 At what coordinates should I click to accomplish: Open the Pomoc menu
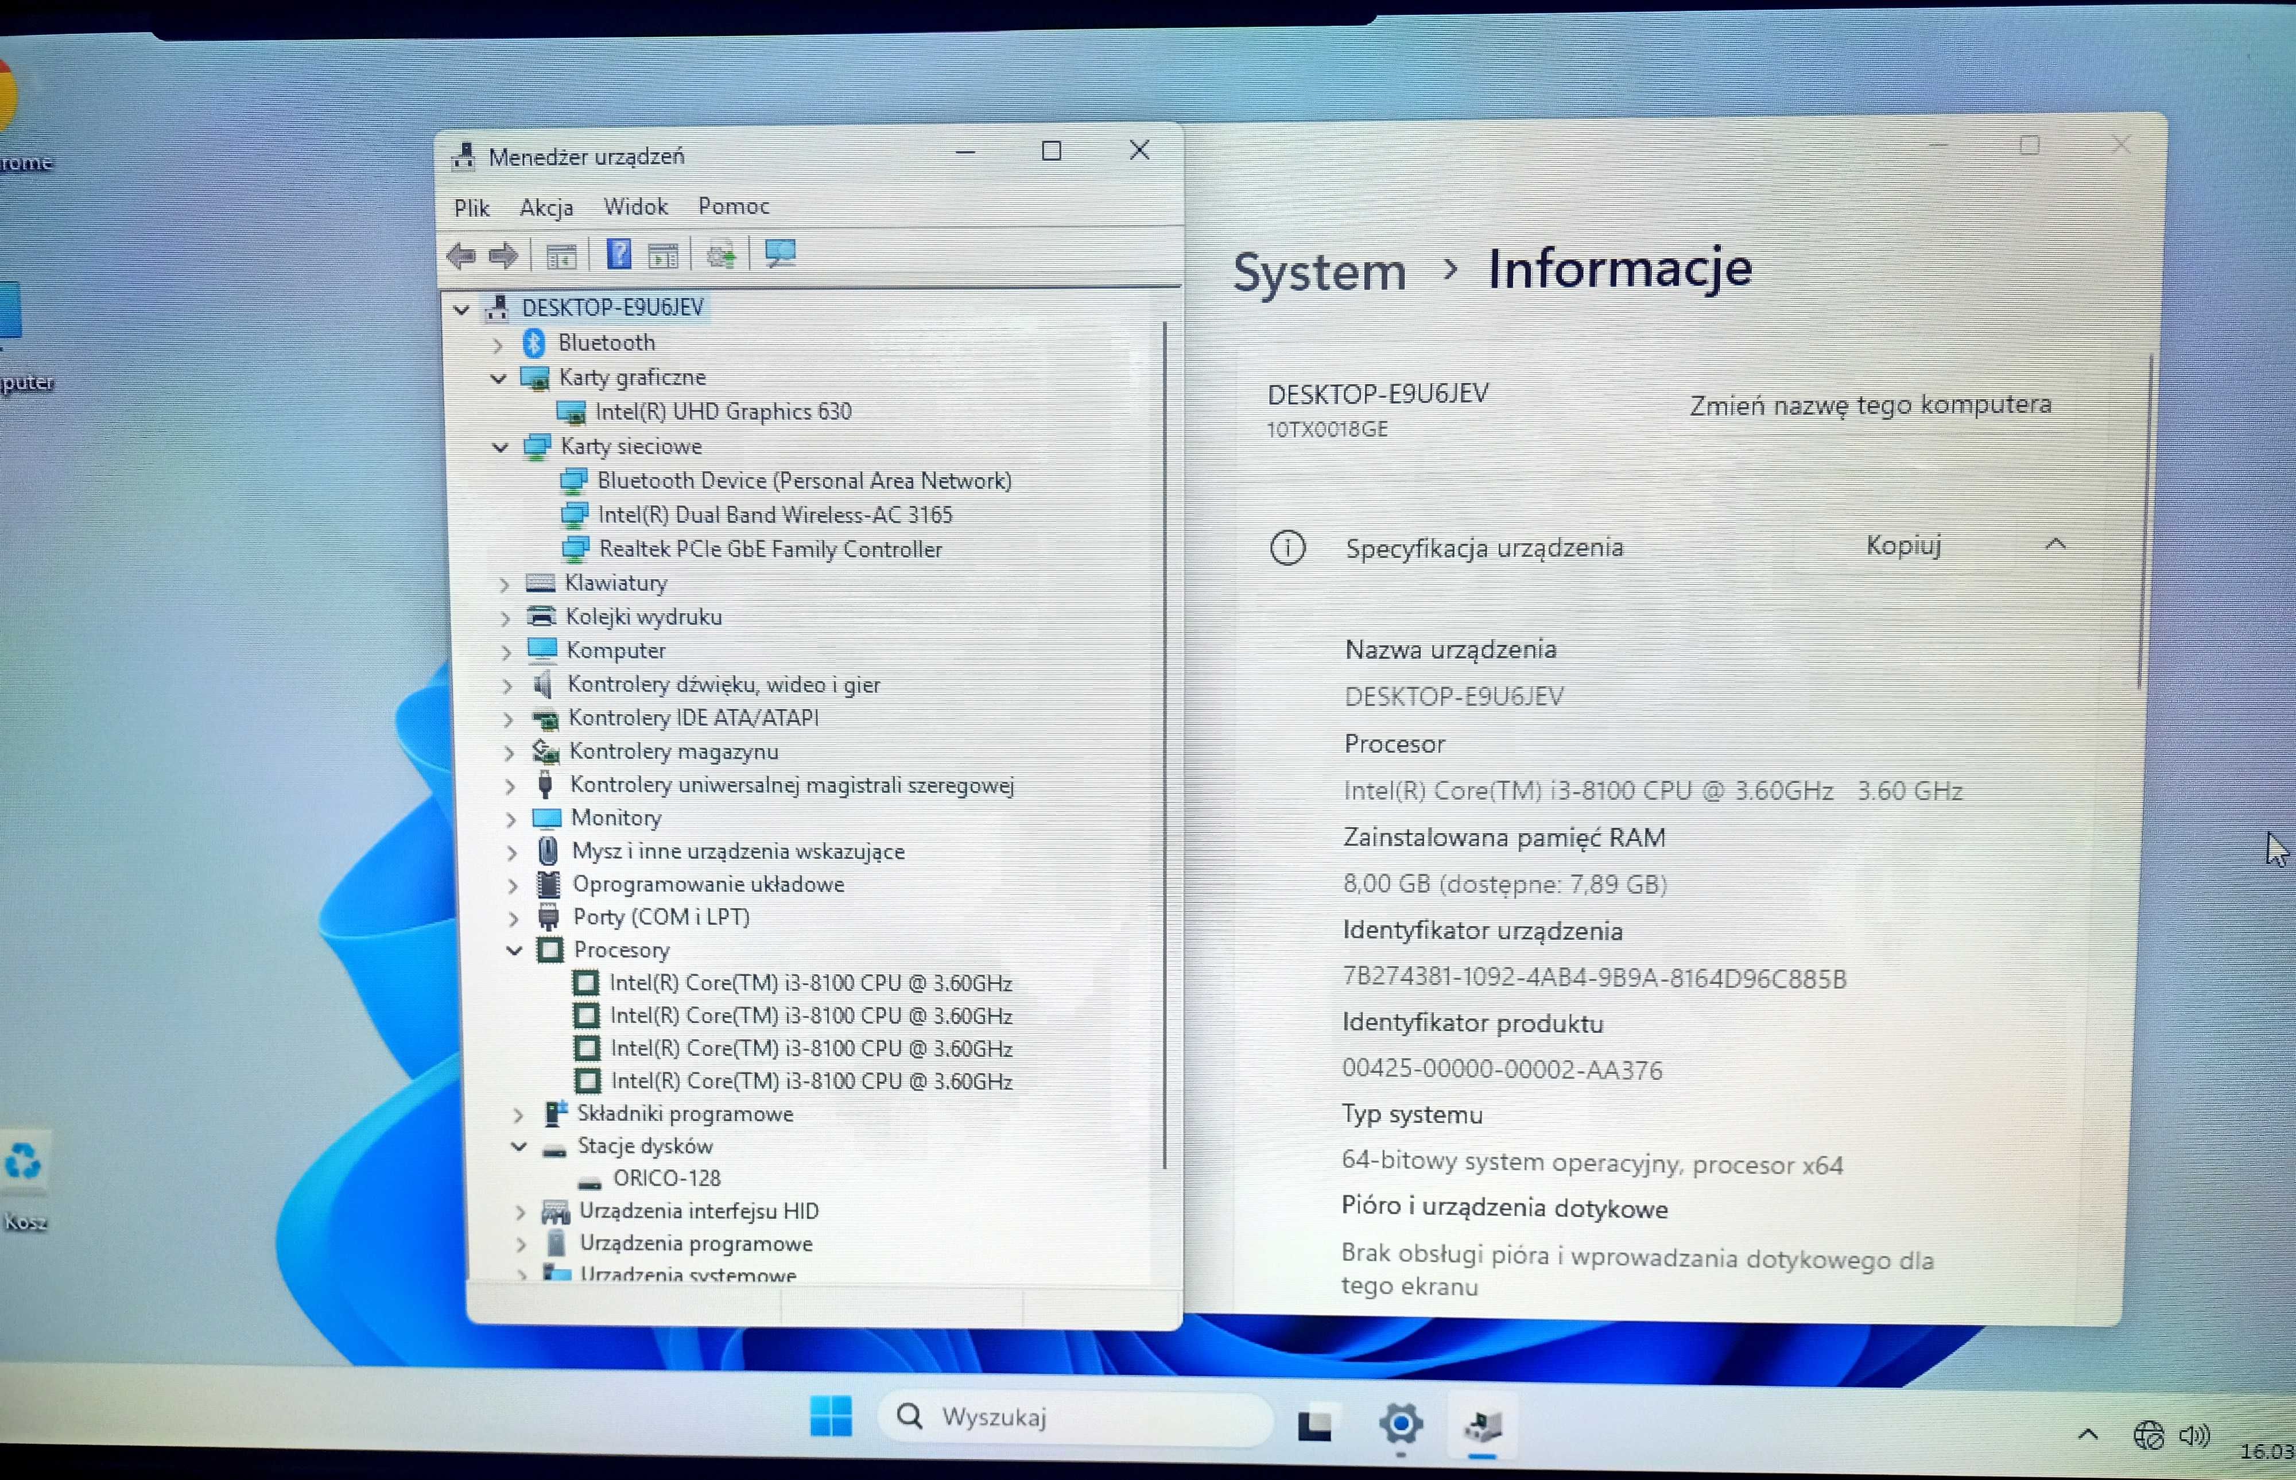734,206
